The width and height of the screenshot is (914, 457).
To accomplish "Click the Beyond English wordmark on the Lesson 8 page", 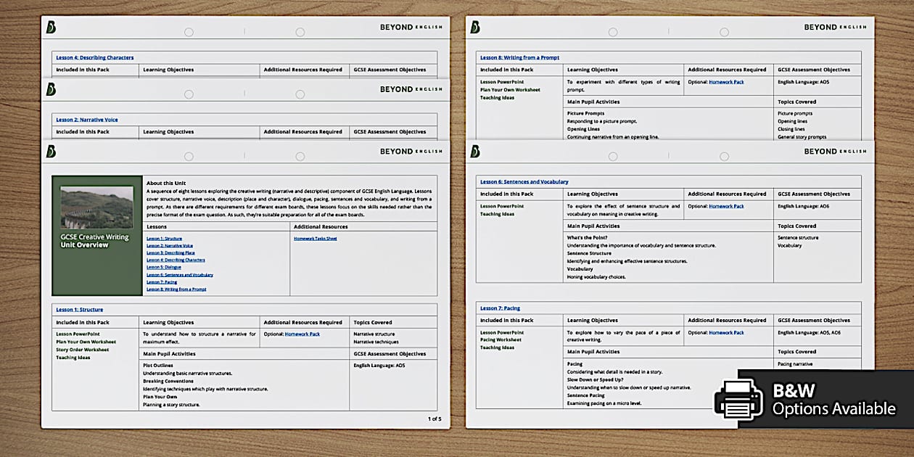I will (835, 28).
